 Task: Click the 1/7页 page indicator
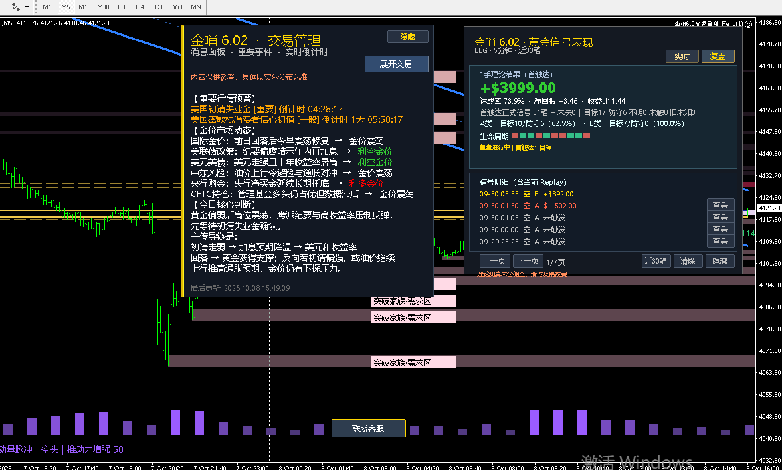coord(555,262)
